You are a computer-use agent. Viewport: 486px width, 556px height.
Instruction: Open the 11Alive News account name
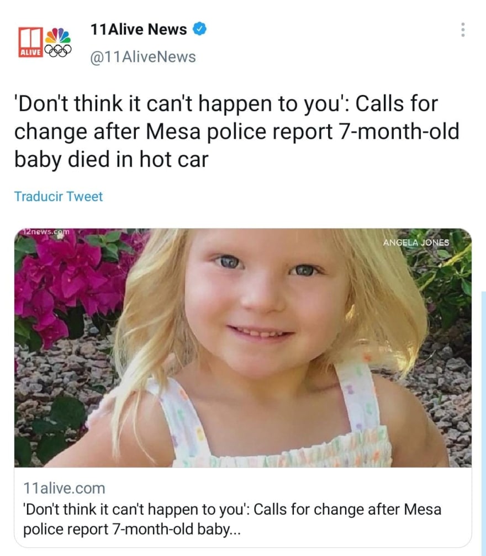point(139,30)
